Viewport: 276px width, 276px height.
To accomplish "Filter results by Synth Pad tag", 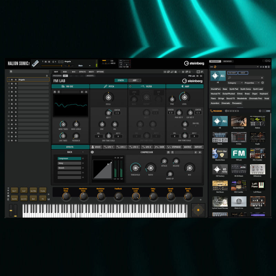I will (234, 89).
